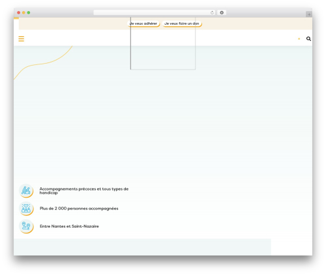Click the 'Je veux faire un don' button
This screenshot has width=326, height=275.
[x=182, y=23]
